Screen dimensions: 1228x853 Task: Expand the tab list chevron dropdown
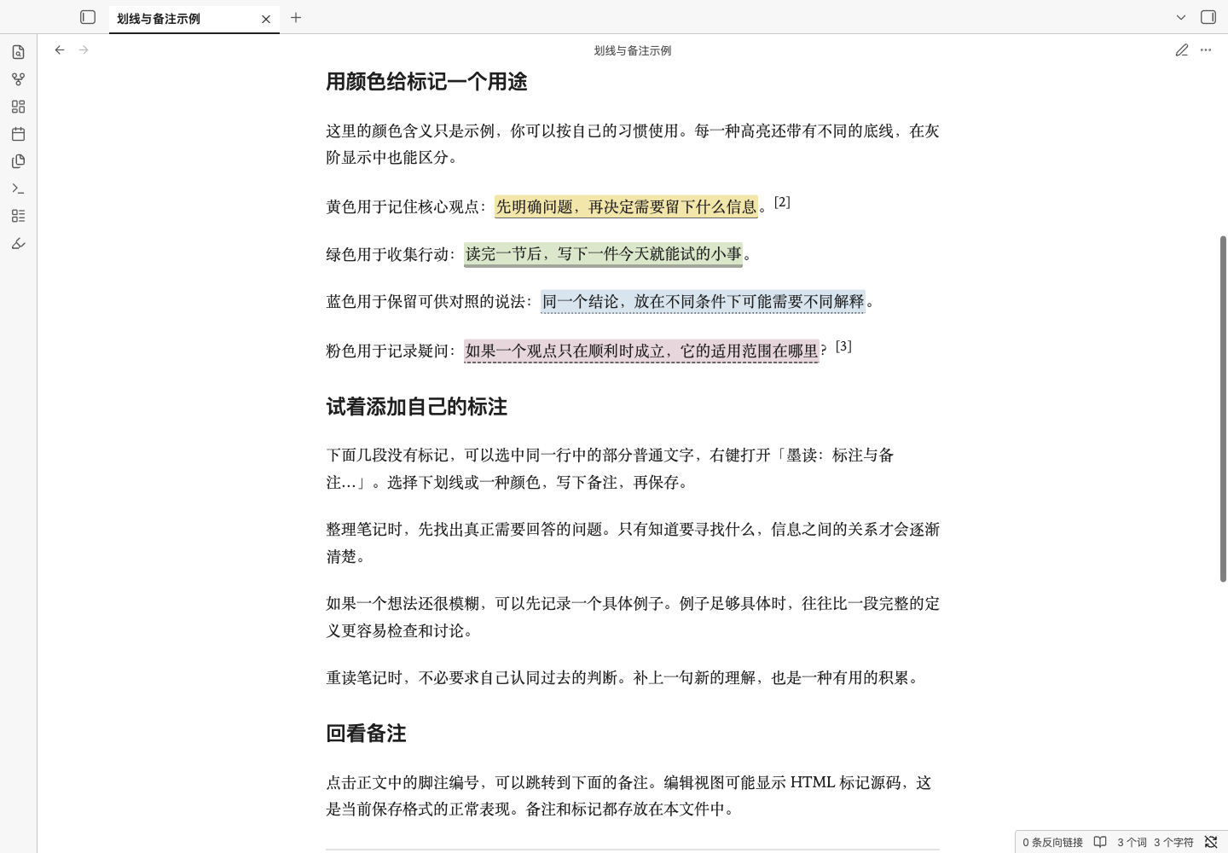click(x=1181, y=17)
